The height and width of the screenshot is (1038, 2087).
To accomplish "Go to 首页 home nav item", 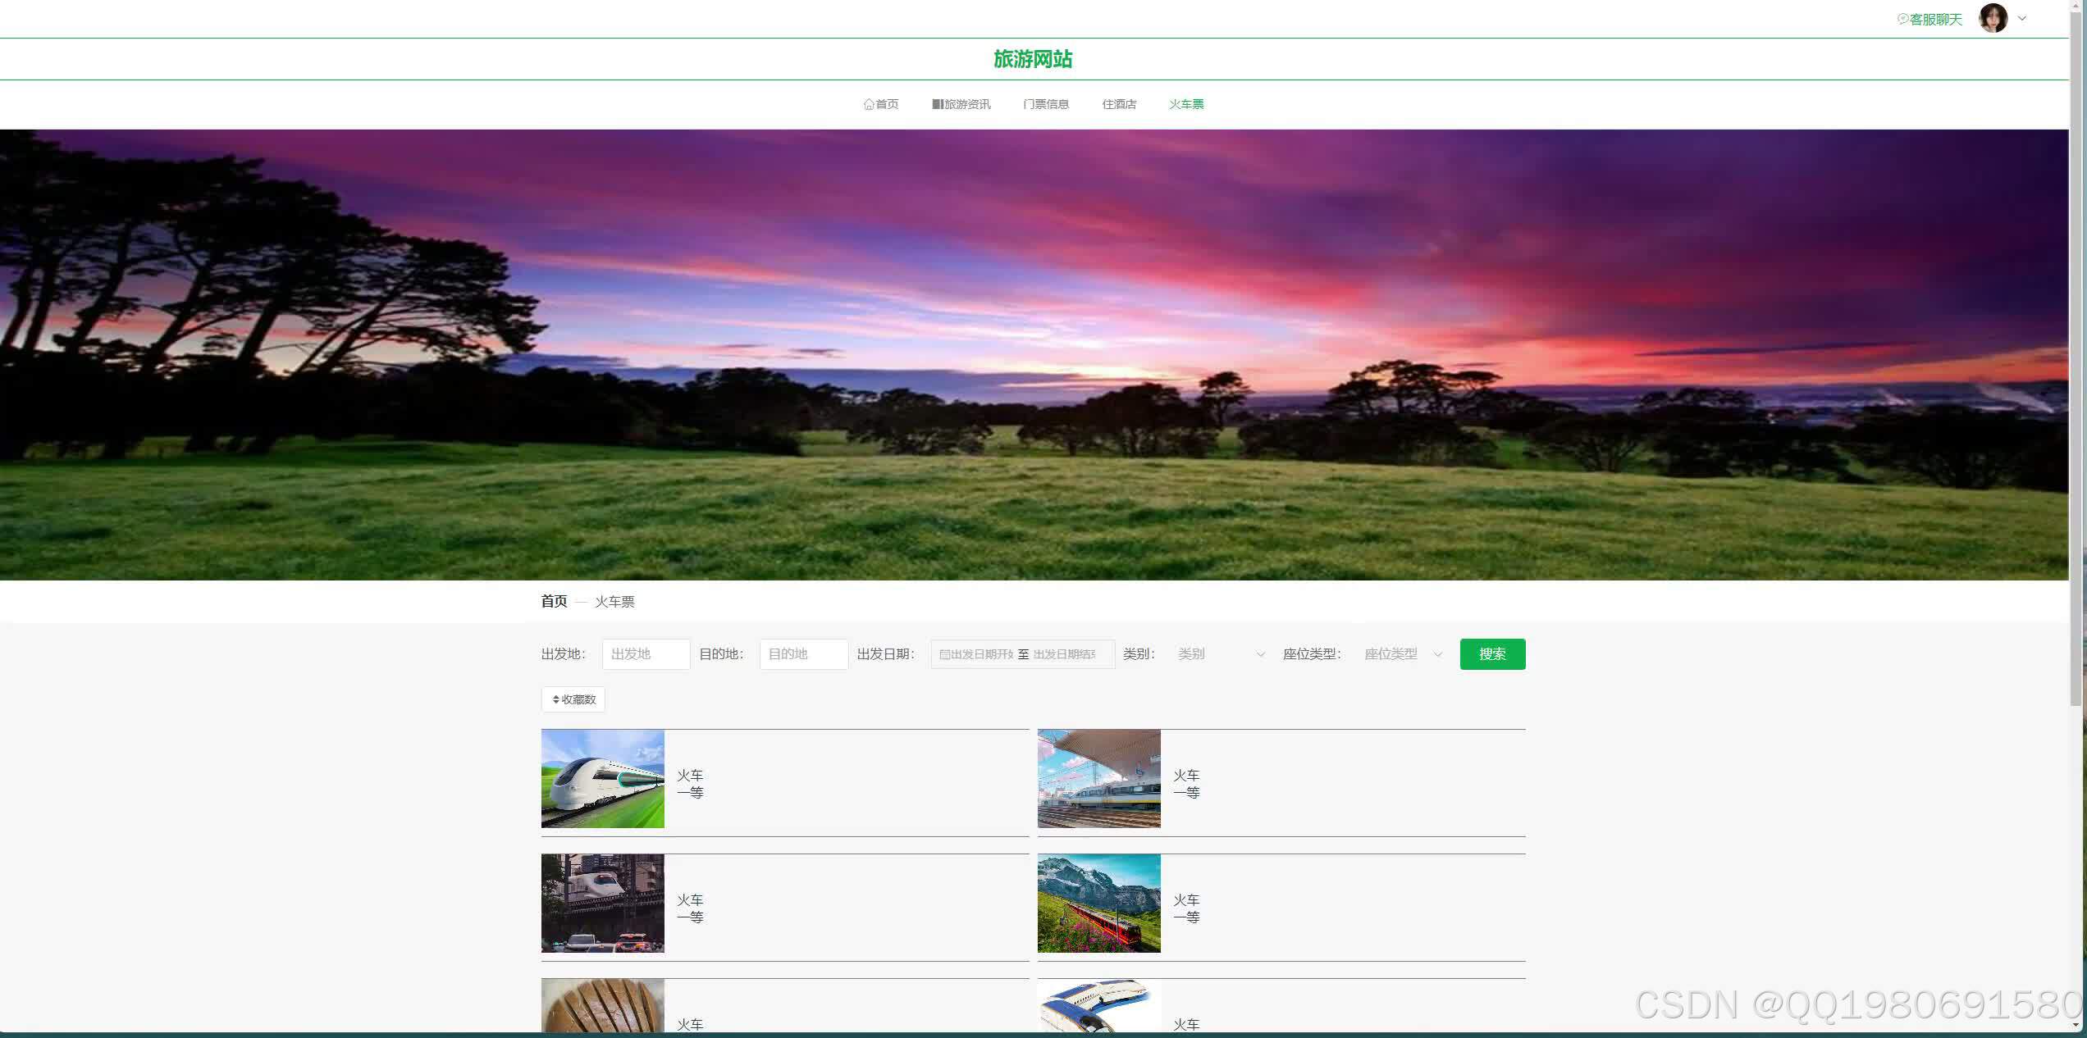I will coord(881,104).
